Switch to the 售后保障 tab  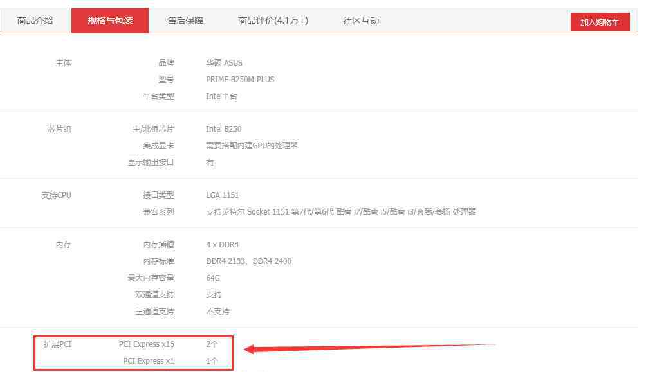(185, 21)
